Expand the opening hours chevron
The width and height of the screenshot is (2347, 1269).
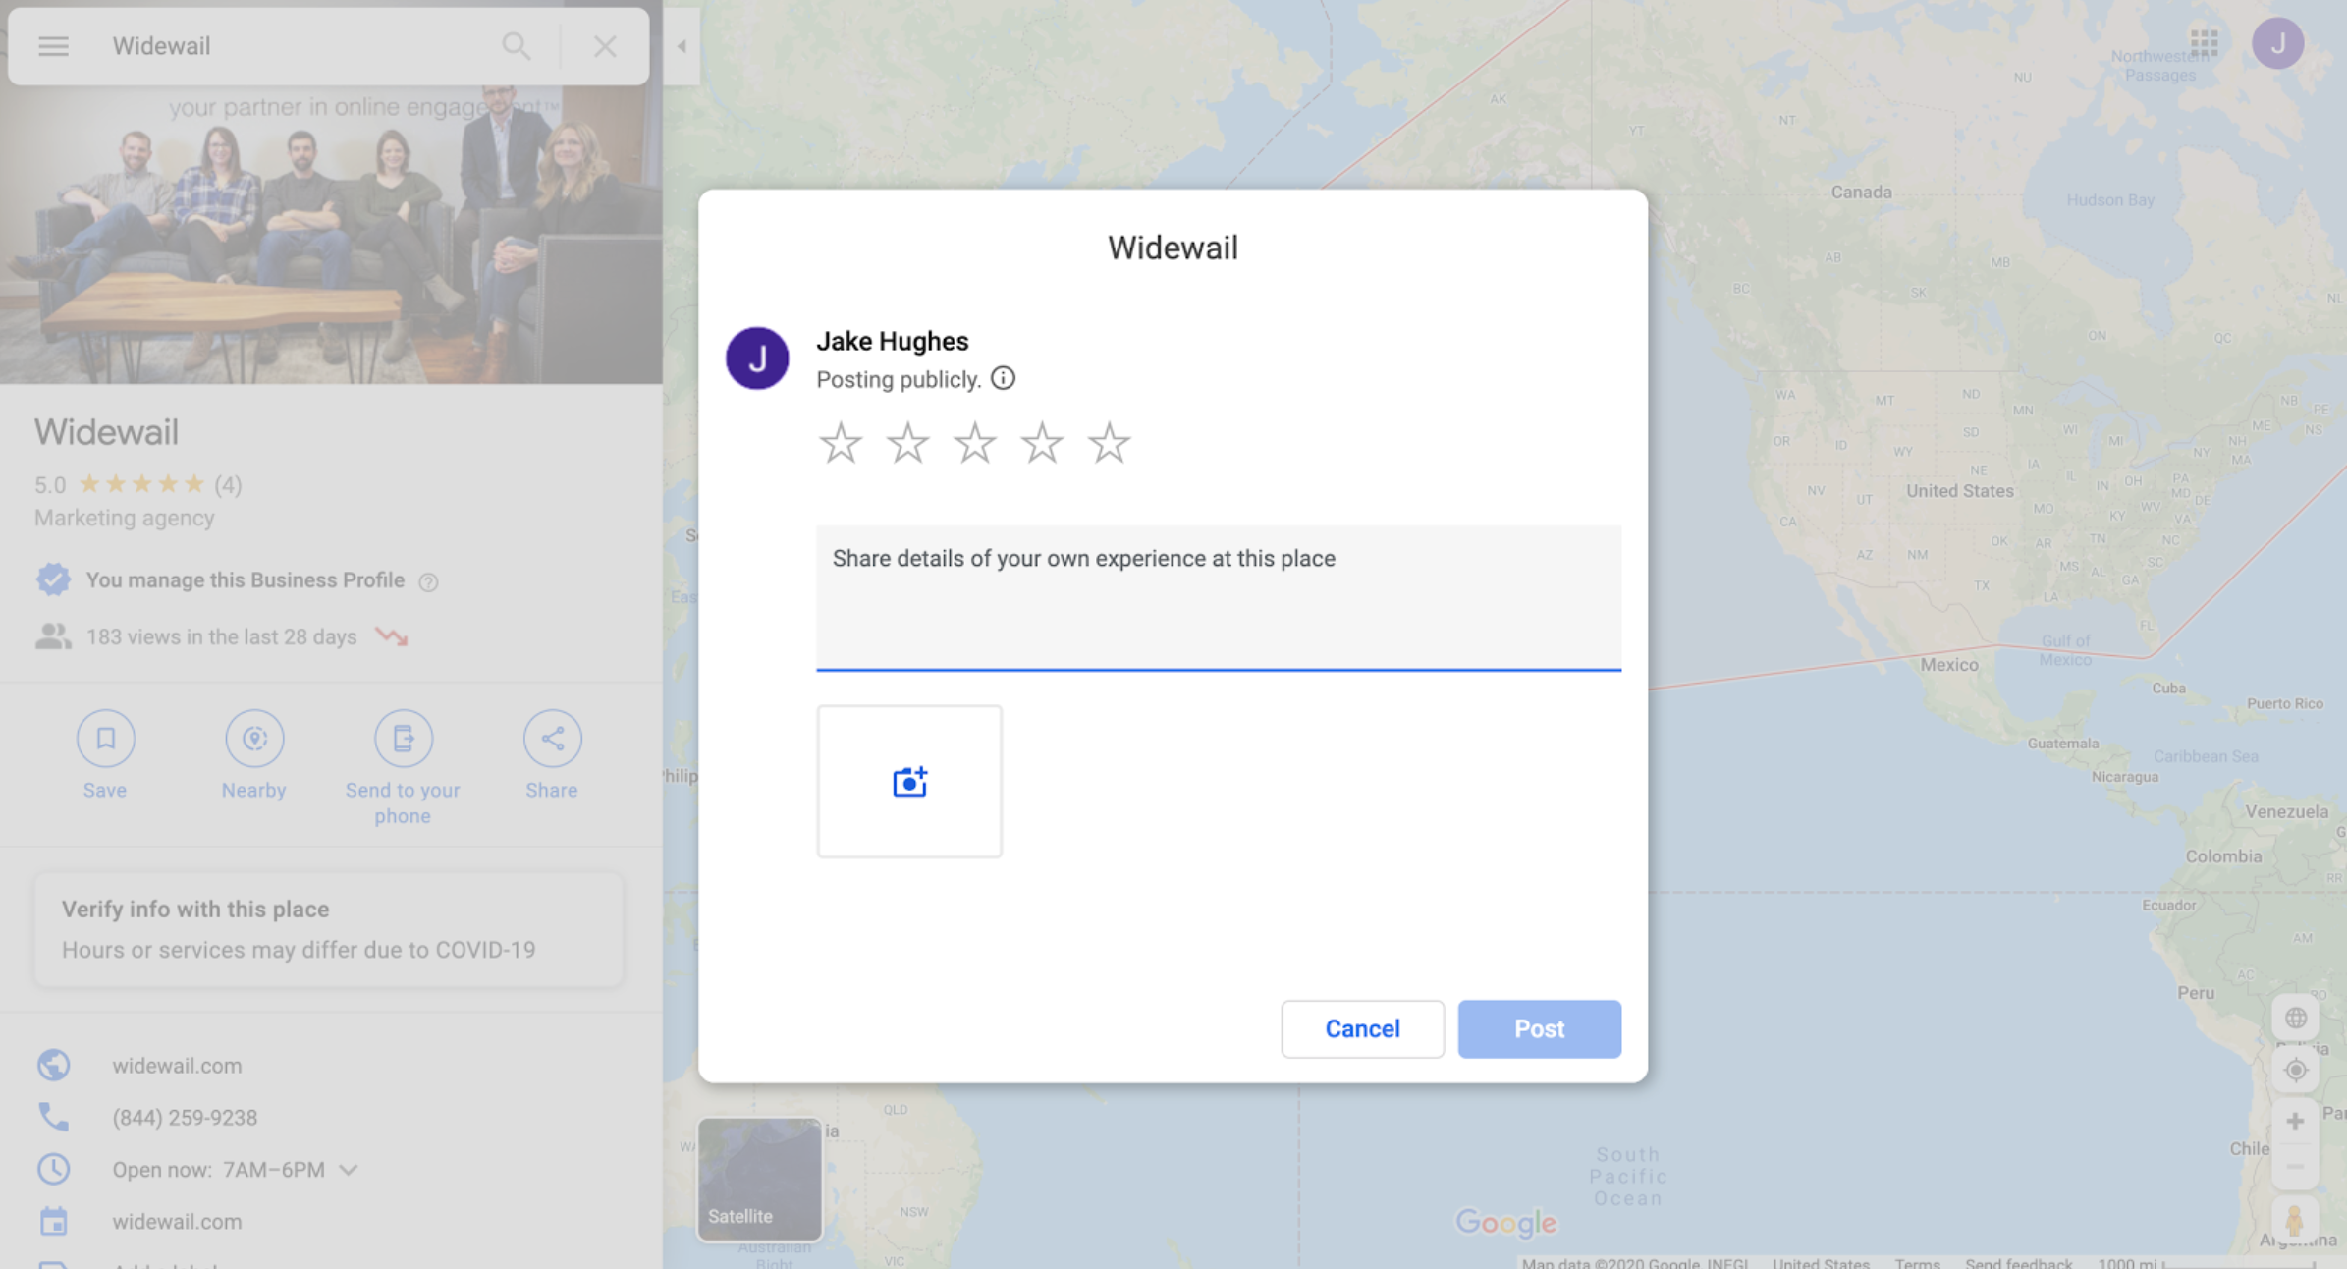pyautogui.click(x=348, y=1170)
